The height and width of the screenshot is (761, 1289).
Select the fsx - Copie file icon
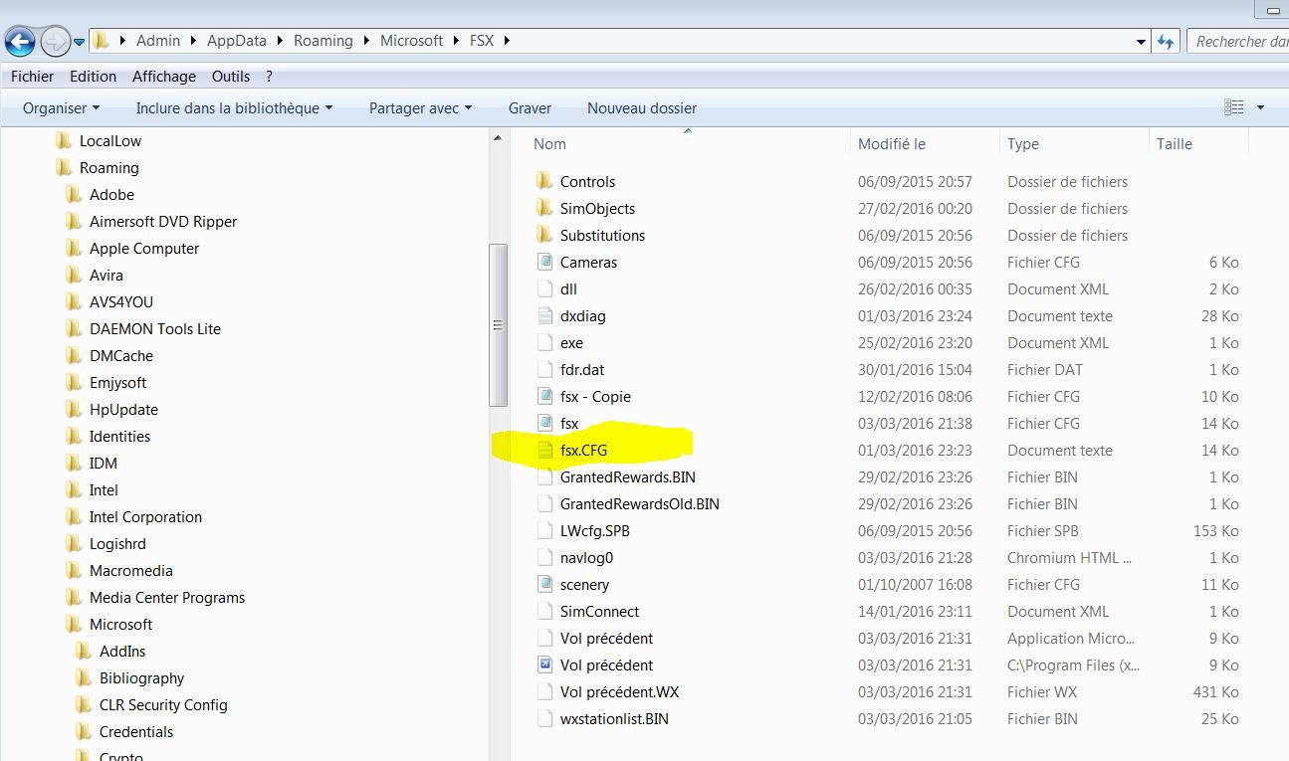[x=544, y=396]
